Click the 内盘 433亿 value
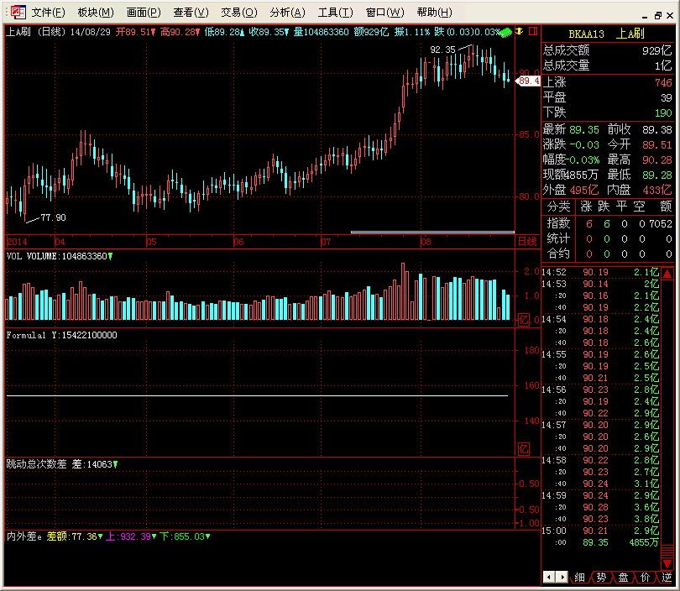 [657, 190]
